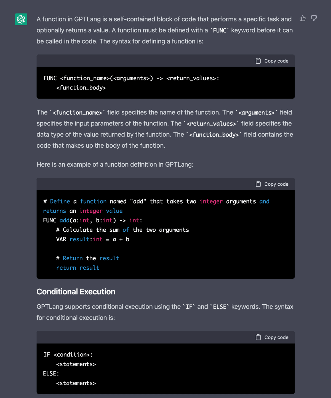331x398 pixels.
Task: Click clipboard icon above the IF/ELSE code block
Action: (258, 337)
